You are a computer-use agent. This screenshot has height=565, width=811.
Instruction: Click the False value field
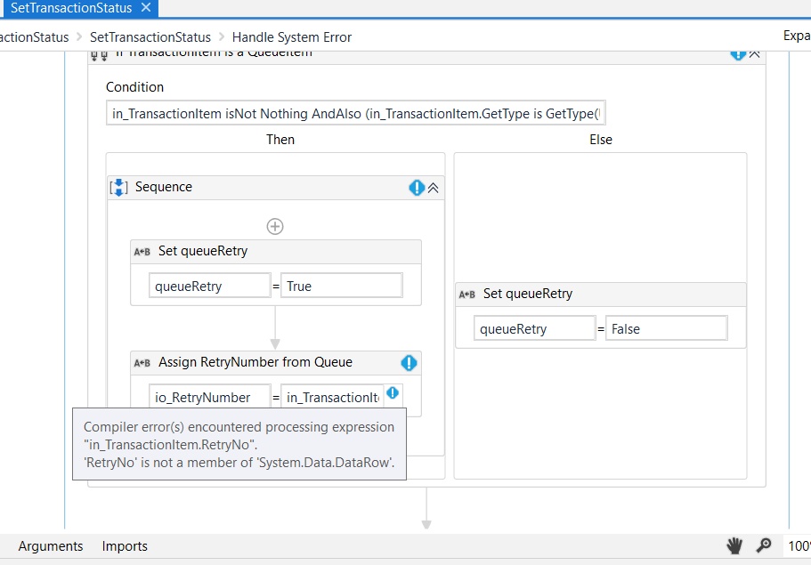pyautogui.click(x=666, y=328)
